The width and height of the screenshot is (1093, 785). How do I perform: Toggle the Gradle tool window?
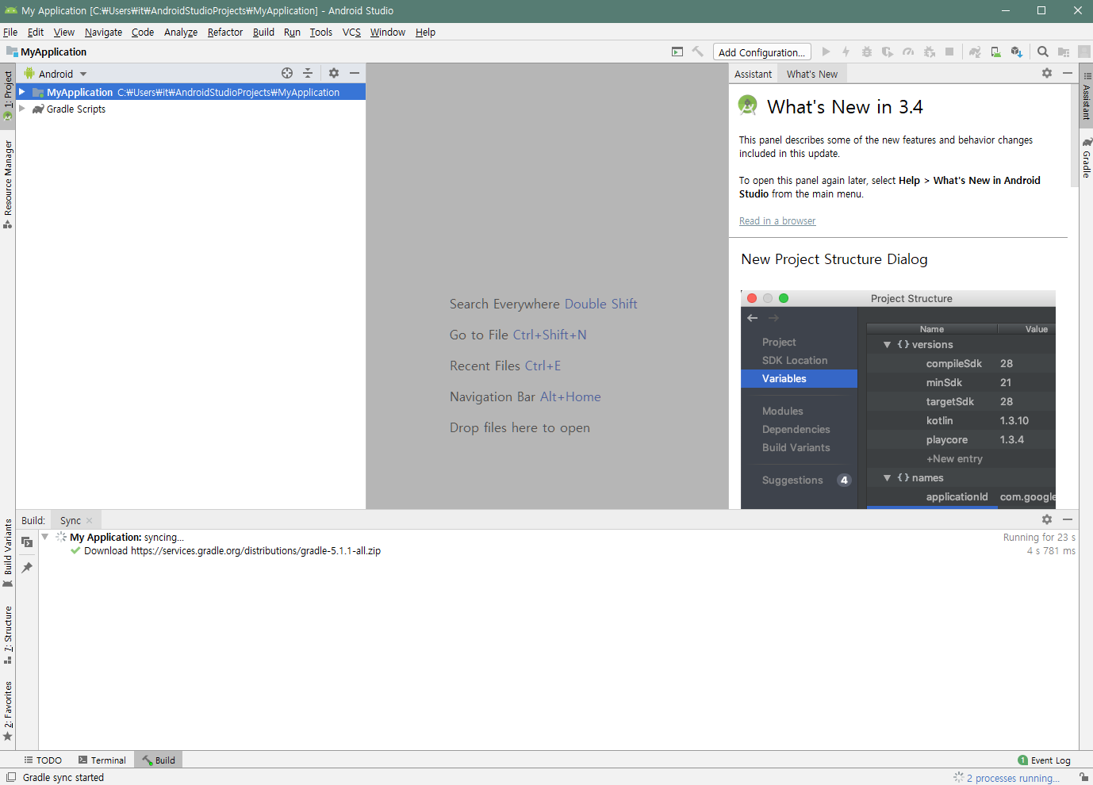(1086, 157)
